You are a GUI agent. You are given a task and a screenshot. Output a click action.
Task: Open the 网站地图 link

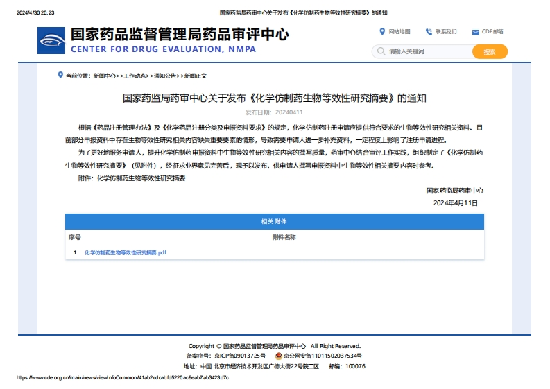click(x=399, y=32)
